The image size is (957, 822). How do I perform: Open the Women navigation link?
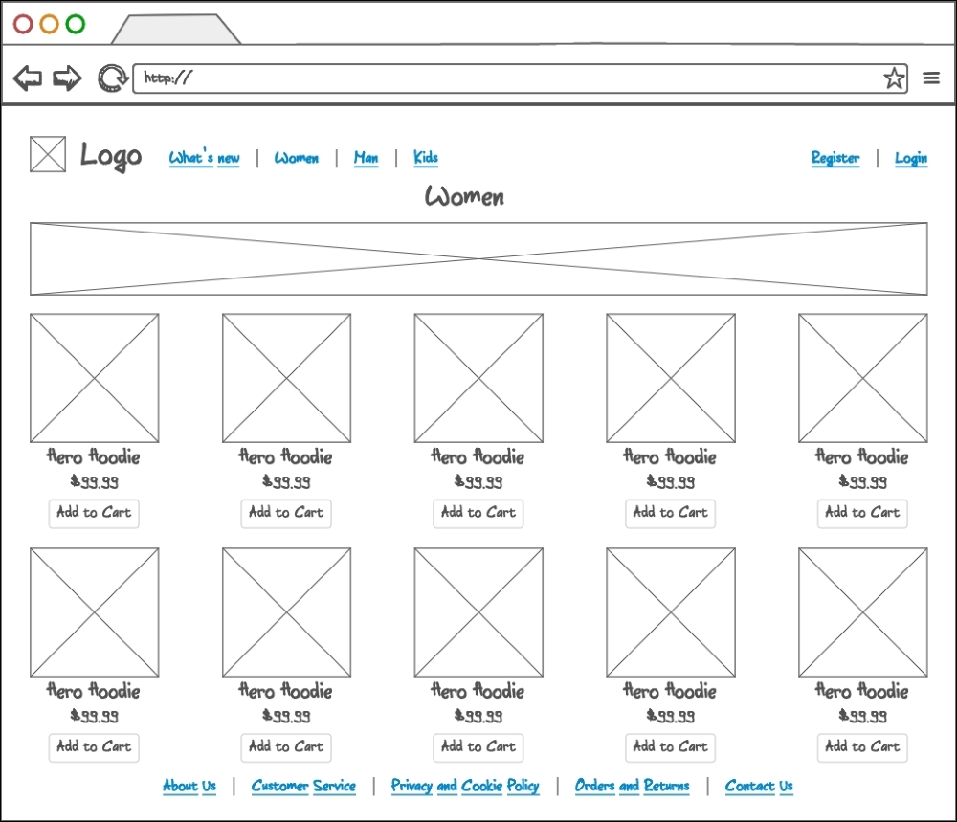[297, 157]
